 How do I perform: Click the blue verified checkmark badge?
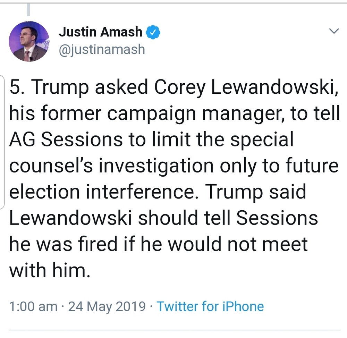(152, 32)
